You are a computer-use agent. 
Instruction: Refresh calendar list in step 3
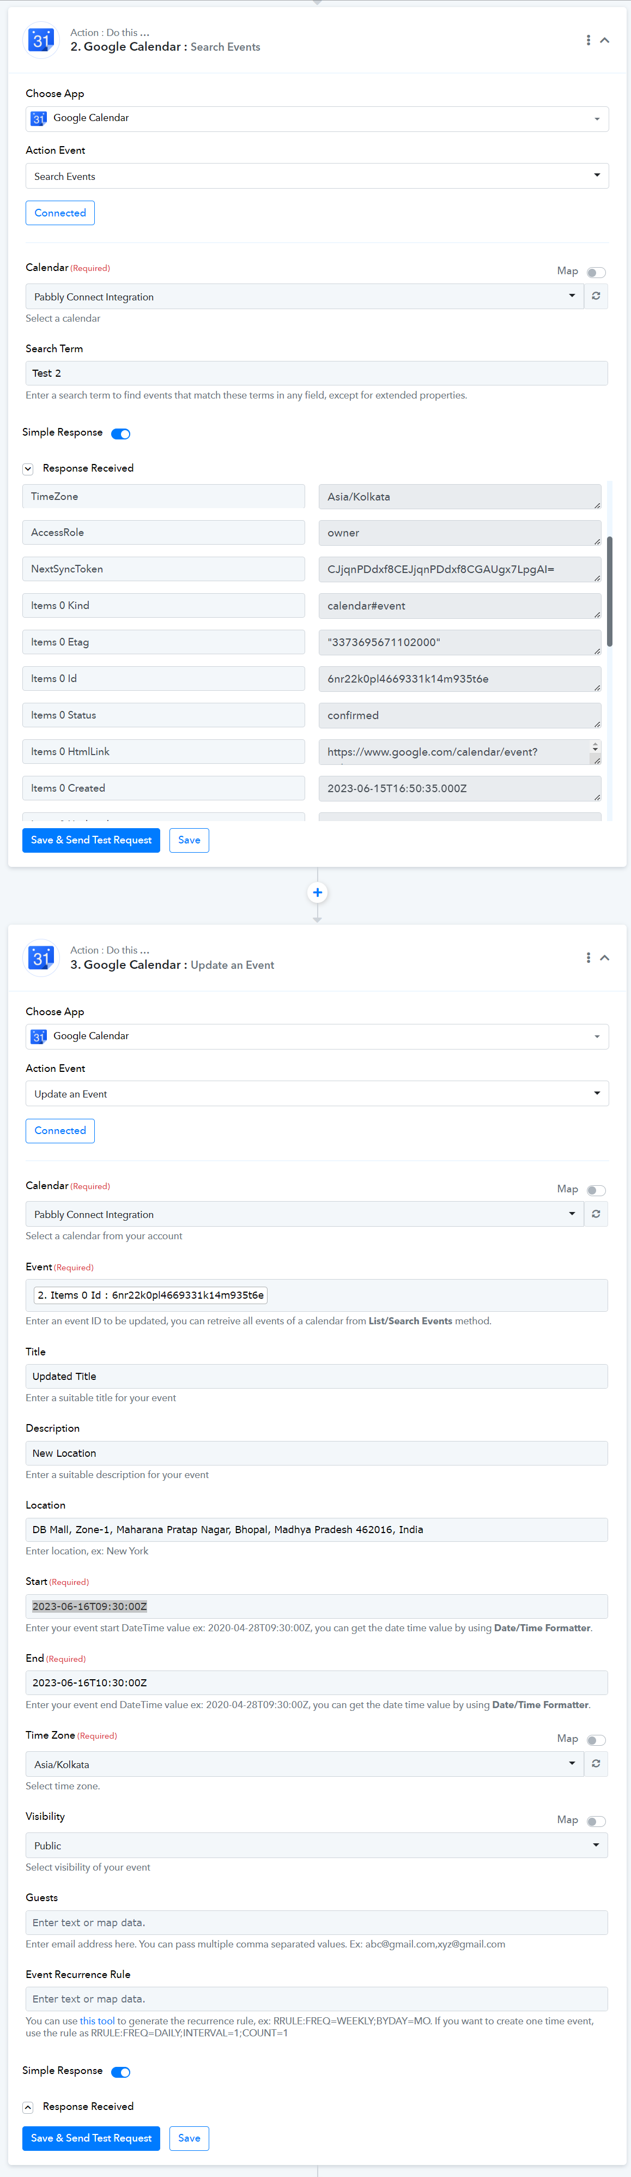(x=596, y=1214)
